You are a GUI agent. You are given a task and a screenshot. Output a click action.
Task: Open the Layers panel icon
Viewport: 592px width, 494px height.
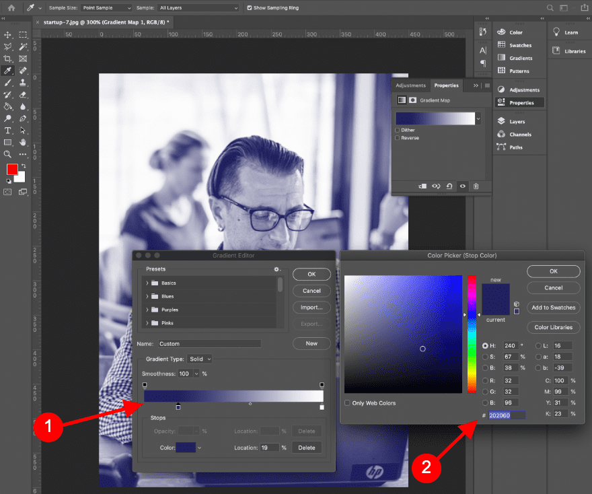[502, 121]
